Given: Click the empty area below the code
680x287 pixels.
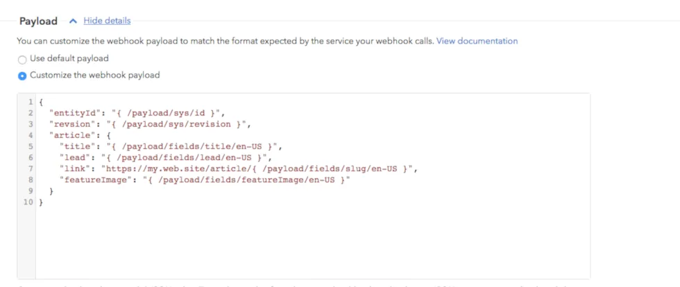Looking at the screenshot, I should pyautogui.click(x=312, y=243).
